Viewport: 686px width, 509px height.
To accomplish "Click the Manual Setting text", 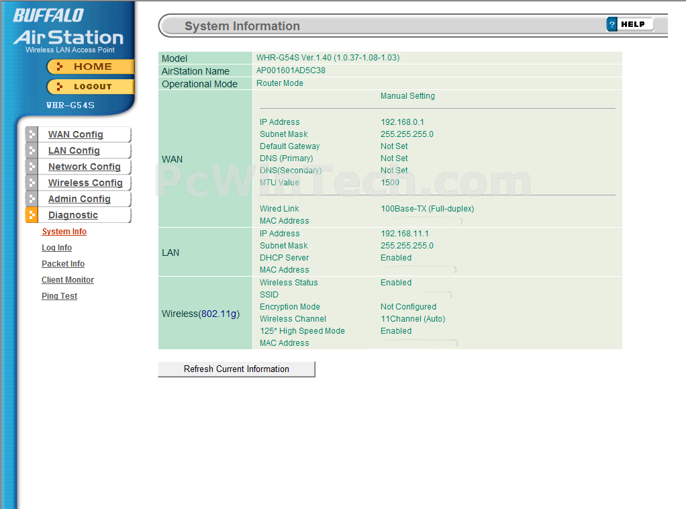I will coord(407,96).
